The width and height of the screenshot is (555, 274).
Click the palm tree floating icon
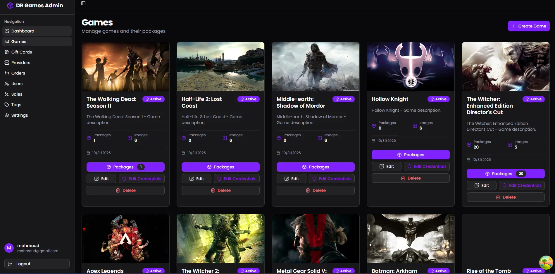pos(546,263)
